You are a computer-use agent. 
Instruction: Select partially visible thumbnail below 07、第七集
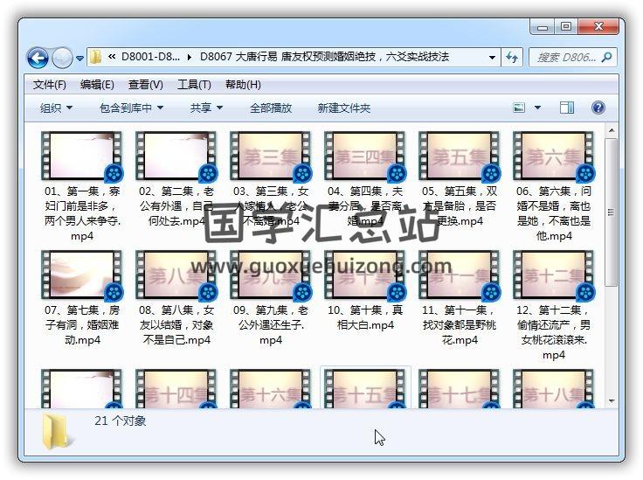click(x=82, y=388)
